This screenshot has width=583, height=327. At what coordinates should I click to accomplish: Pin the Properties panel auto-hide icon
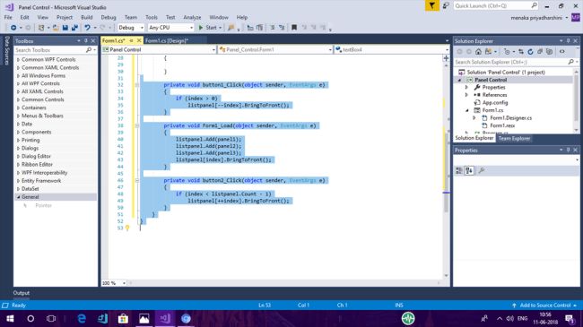[568, 150]
